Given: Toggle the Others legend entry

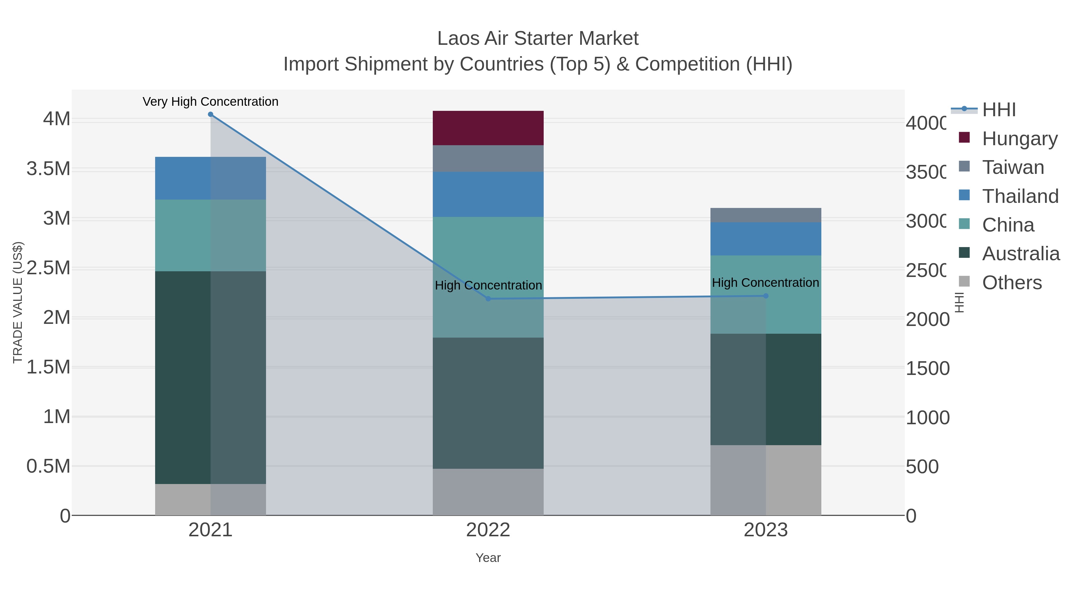Looking at the screenshot, I should pos(1000,283).
